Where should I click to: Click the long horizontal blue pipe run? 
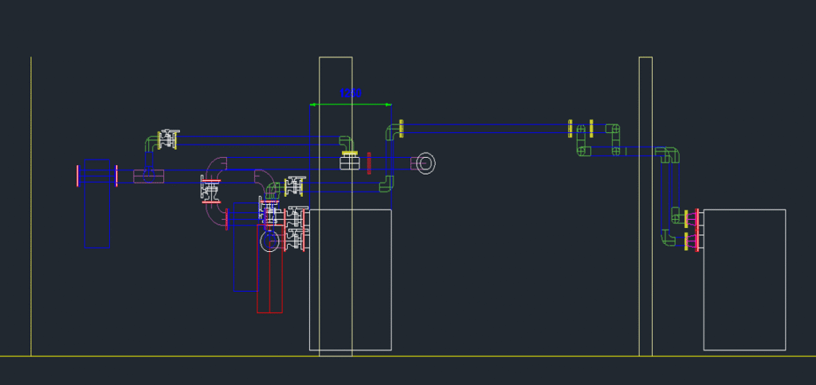click(x=486, y=128)
